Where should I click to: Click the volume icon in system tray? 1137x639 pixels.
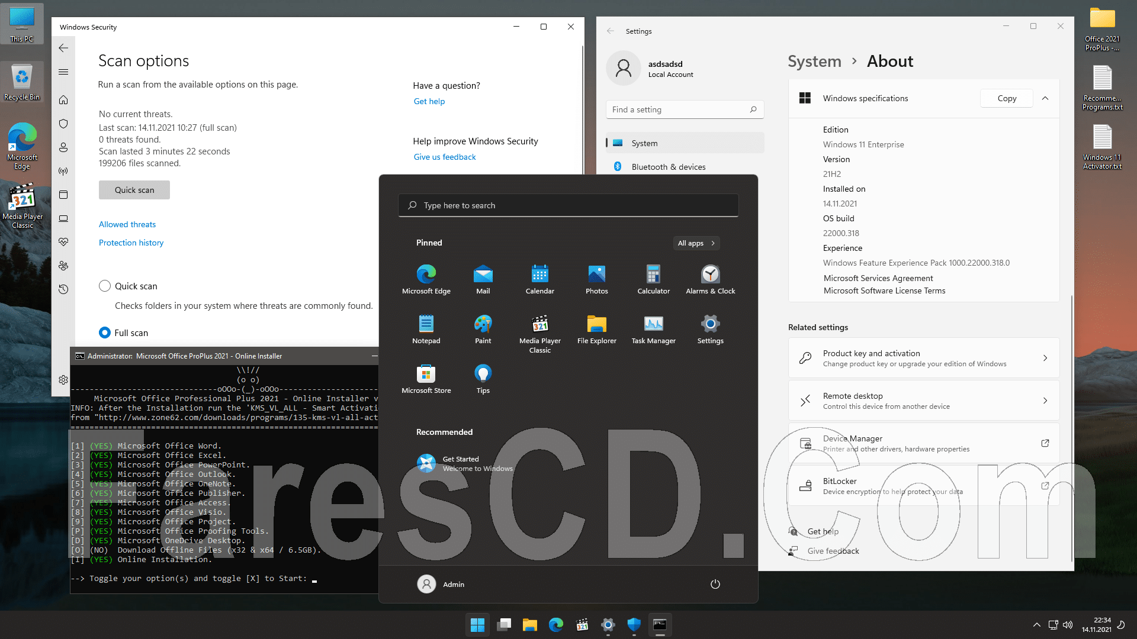(x=1068, y=625)
